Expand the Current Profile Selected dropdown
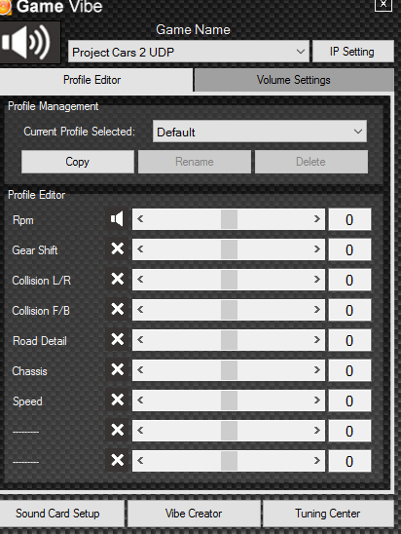The image size is (401, 534). tap(260, 132)
